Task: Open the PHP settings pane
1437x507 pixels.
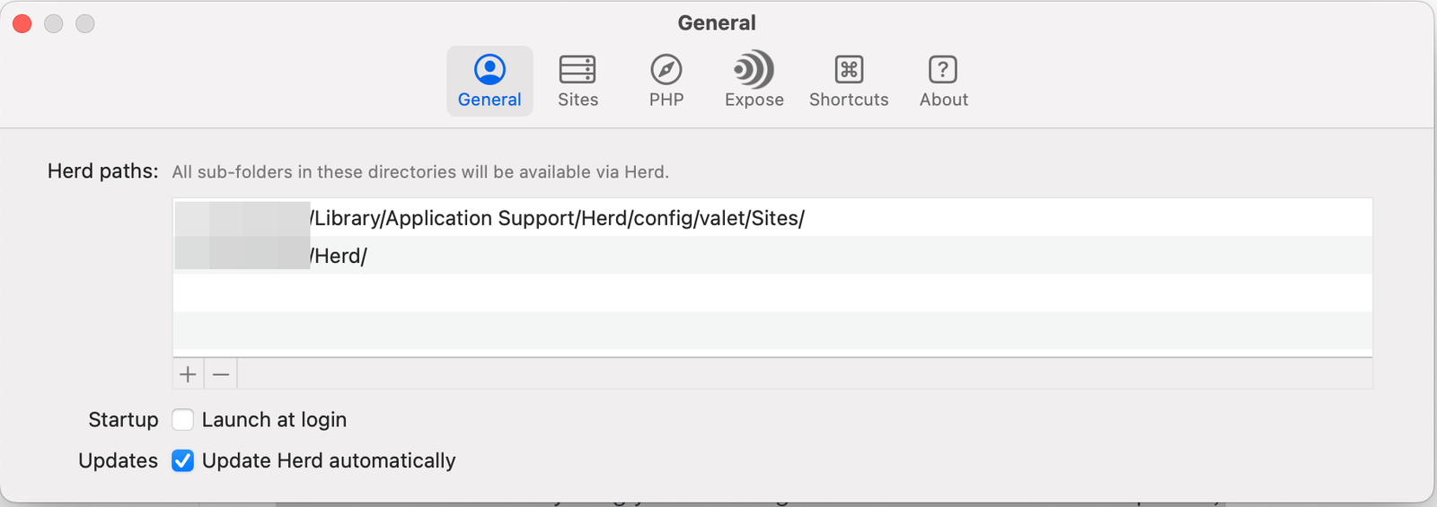Action: point(666,81)
